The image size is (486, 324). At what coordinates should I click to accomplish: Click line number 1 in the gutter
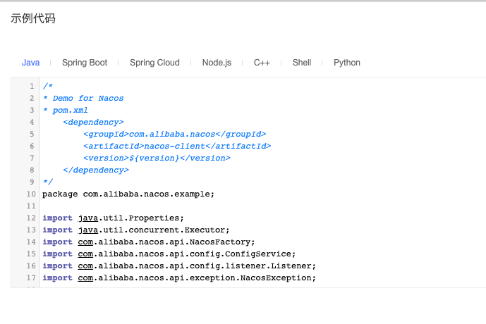(32, 86)
